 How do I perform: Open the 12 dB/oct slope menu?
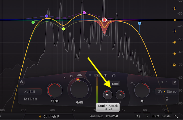30,99
